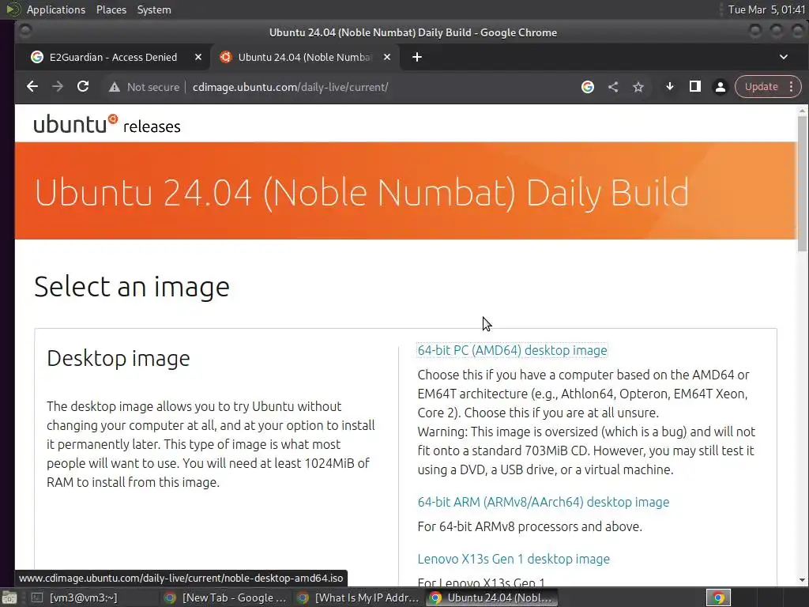The width and height of the screenshot is (809, 607).
Task: Share this page using the share icon
Action: pos(613,87)
